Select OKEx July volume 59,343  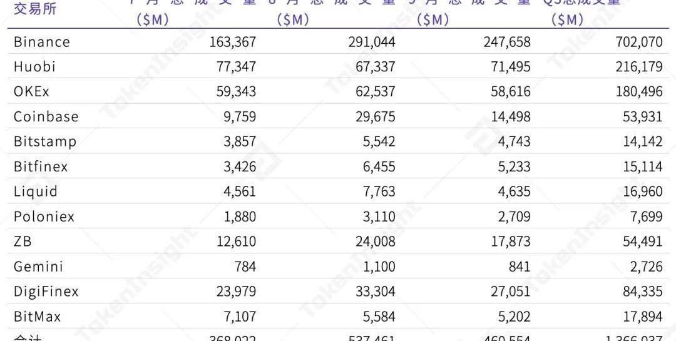click(236, 91)
